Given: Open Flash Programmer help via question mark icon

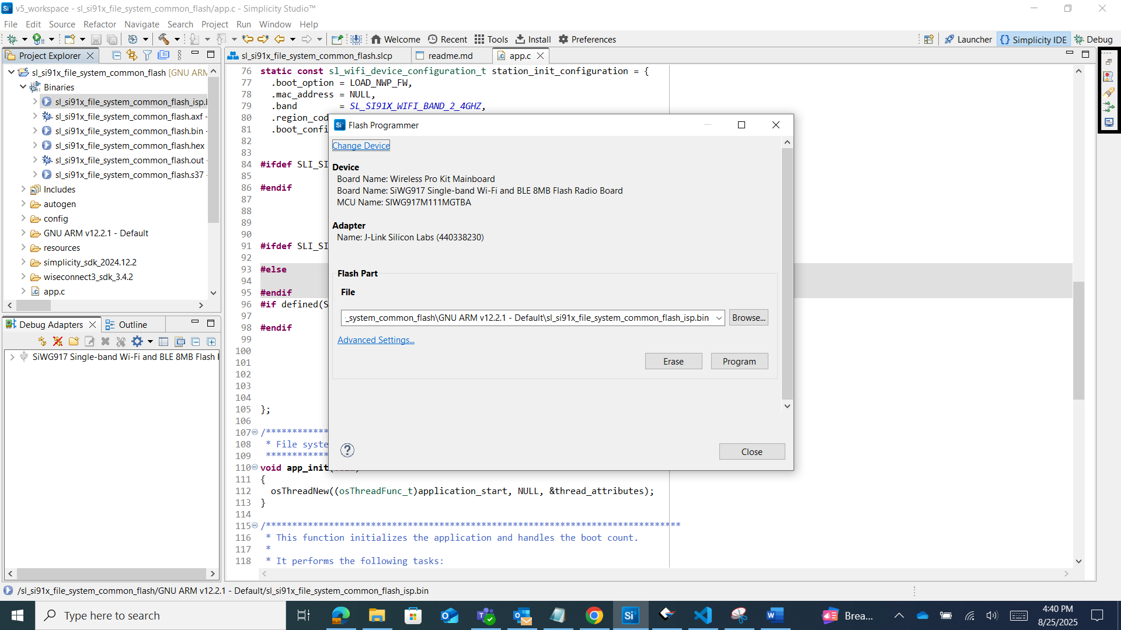Looking at the screenshot, I should point(347,450).
